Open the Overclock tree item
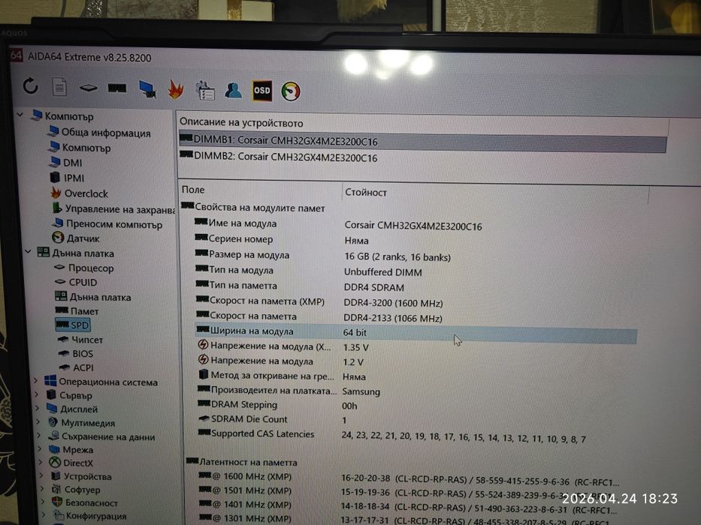Screen dimensions: 701x525 (79, 193)
